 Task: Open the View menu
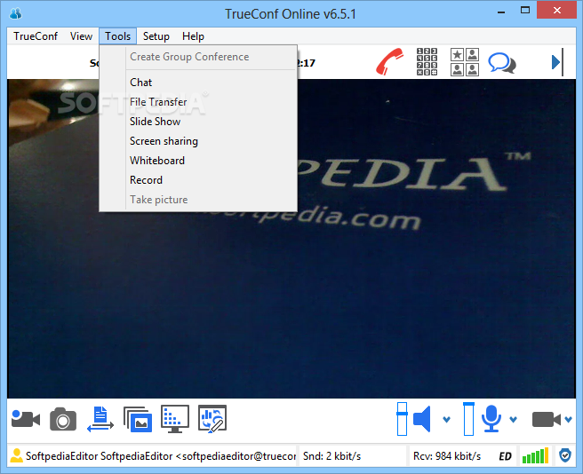click(x=81, y=36)
